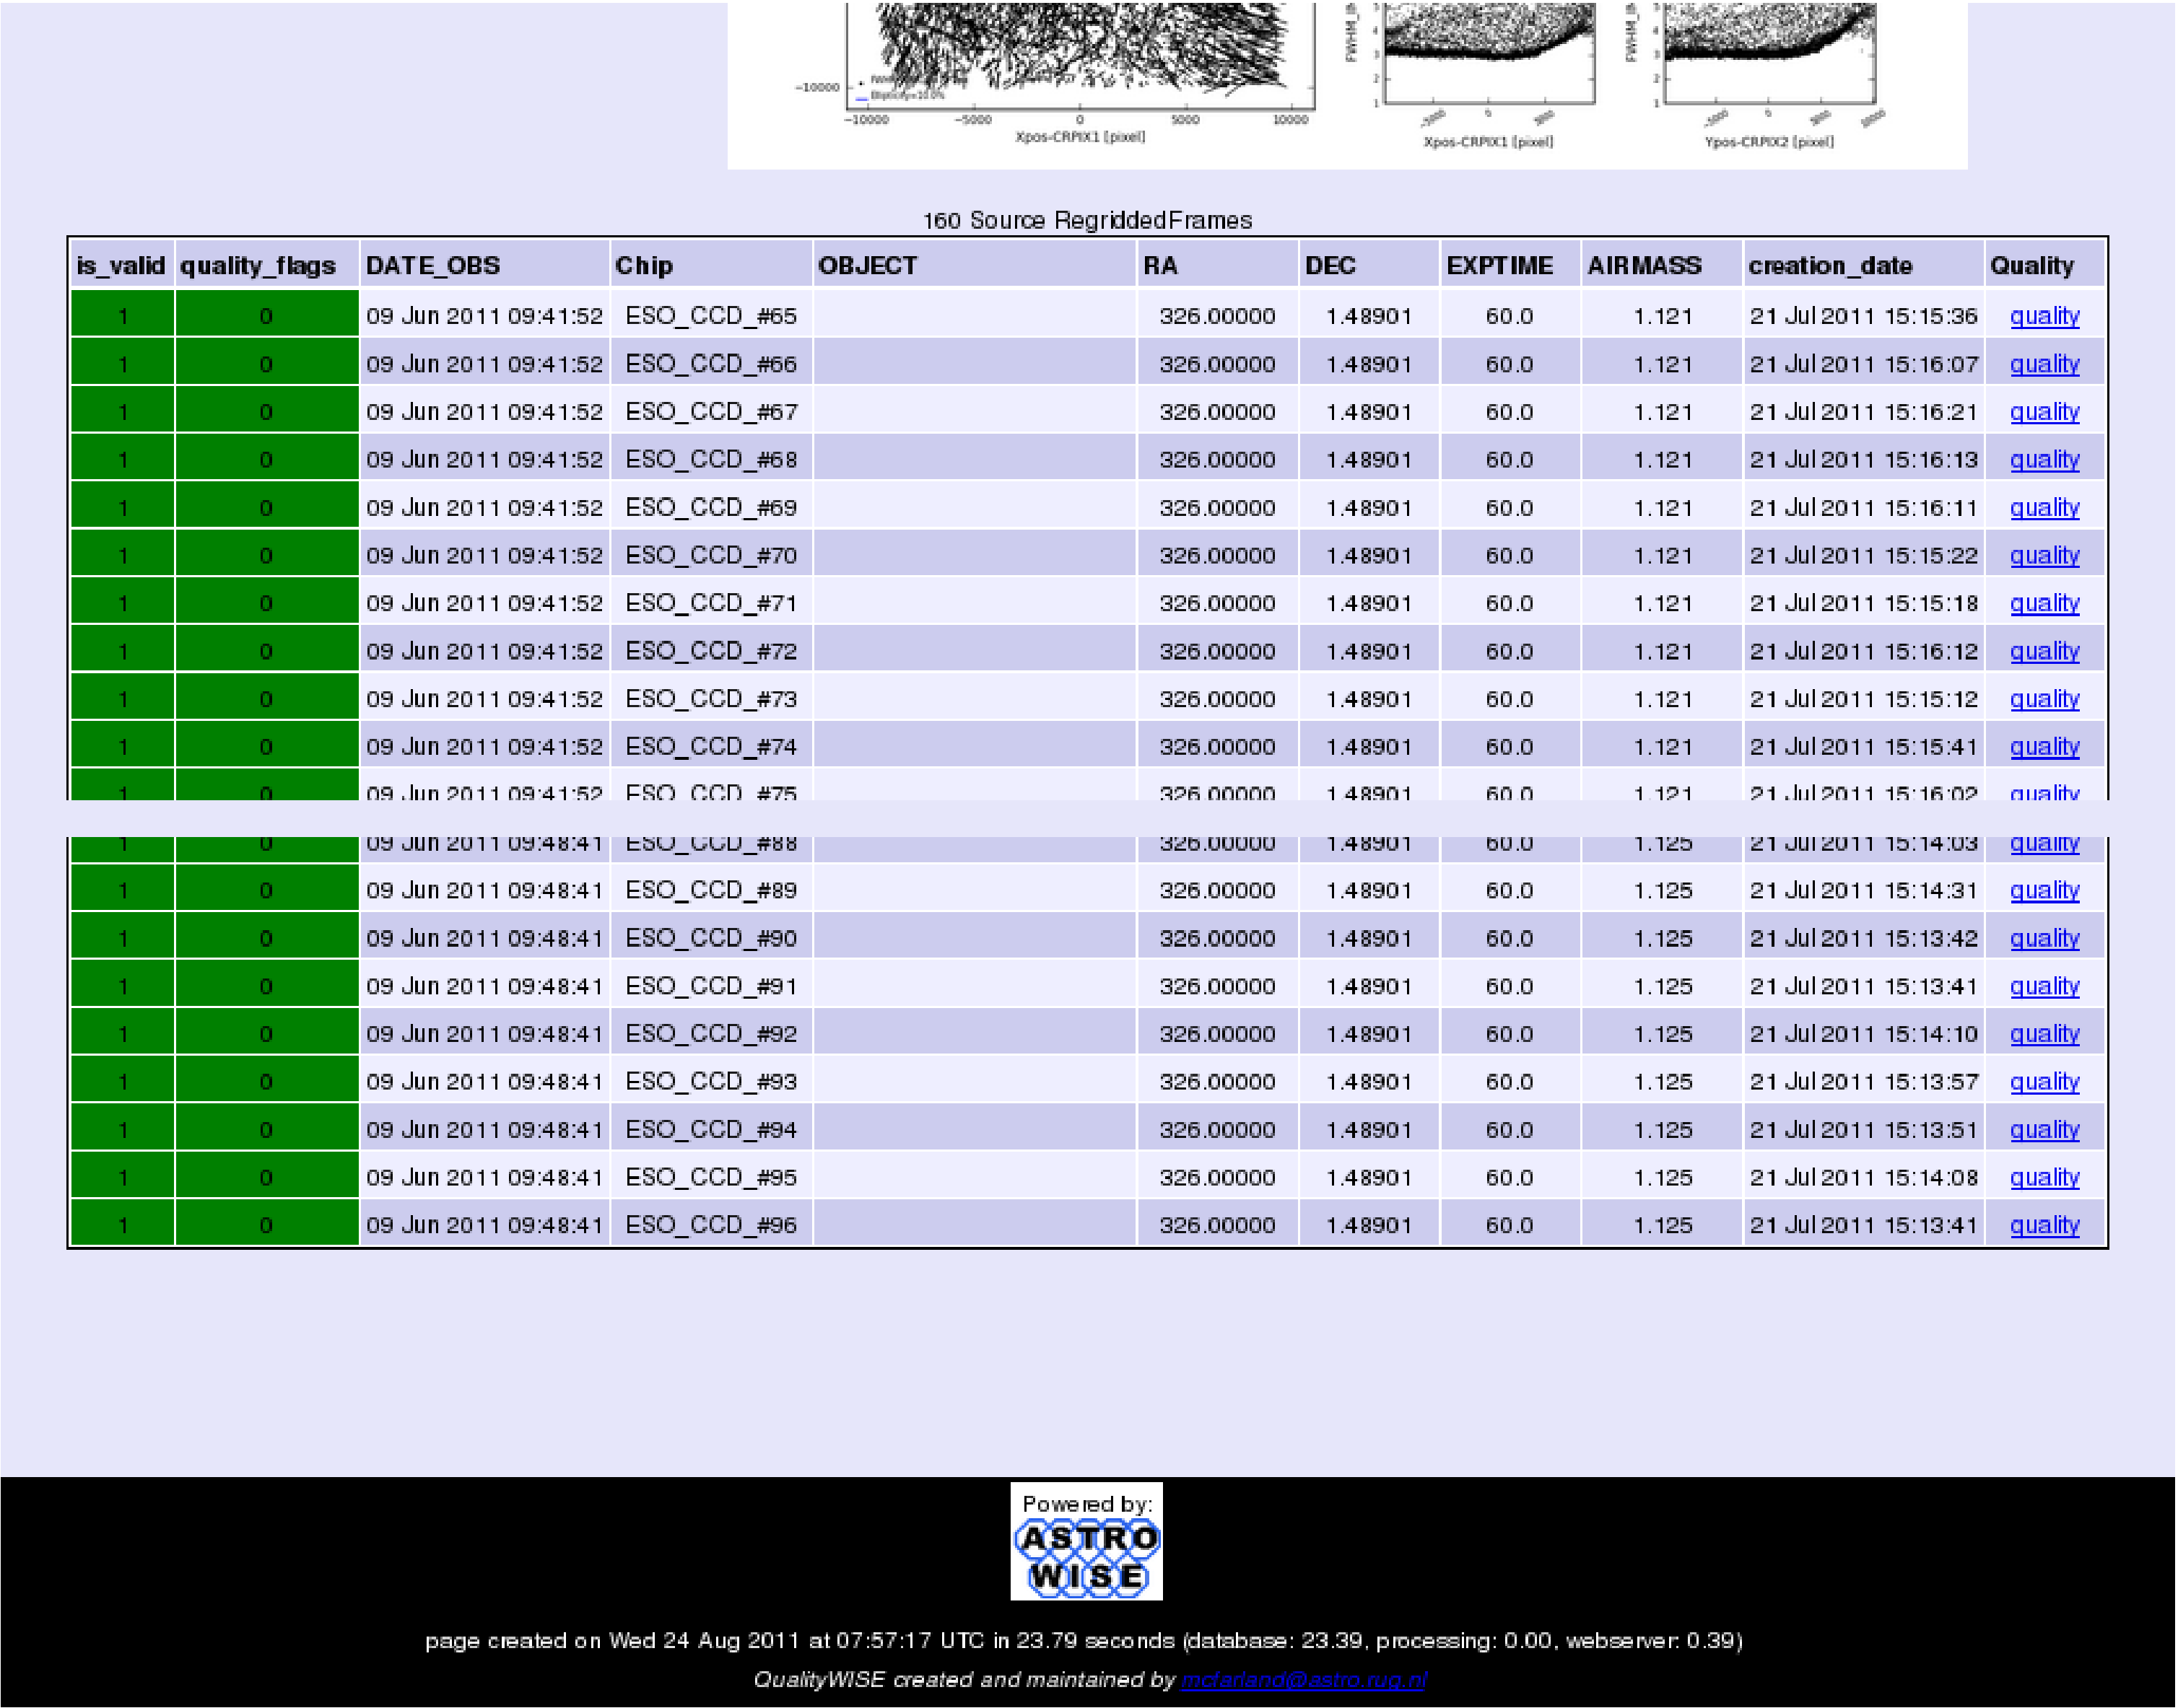The width and height of the screenshot is (2178, 1708).
Task: Open quality link for ESO_CCD_#65
Action: tap(2044, 316)
